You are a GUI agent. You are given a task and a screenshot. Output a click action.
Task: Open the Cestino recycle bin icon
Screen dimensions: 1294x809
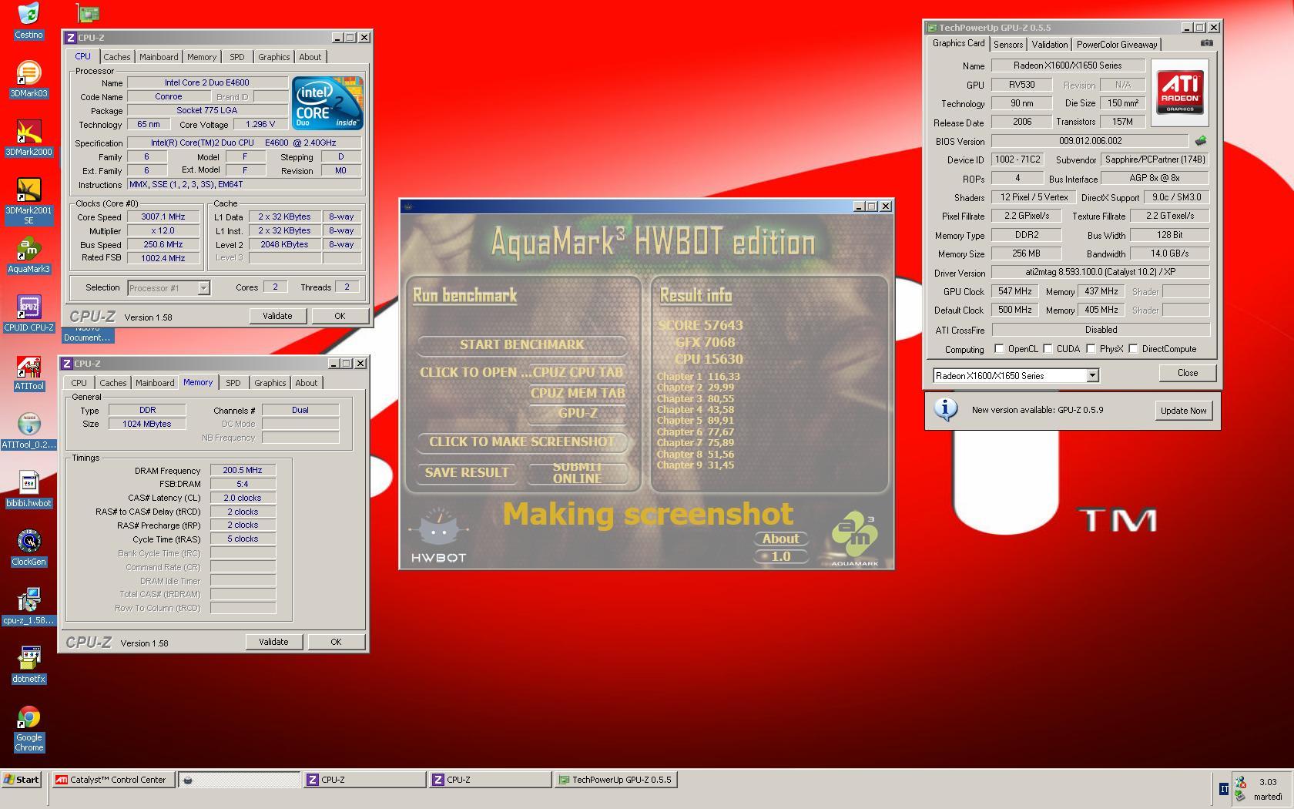click(28, 21)
